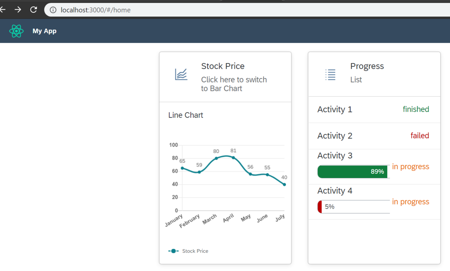The image size is (450, 271).
Task: Click the list icon on Progress card
Action: click(330, 74)
